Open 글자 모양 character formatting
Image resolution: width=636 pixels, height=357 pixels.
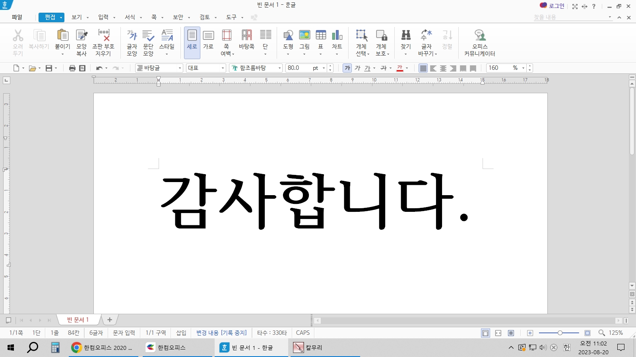[x=132, y=42]
